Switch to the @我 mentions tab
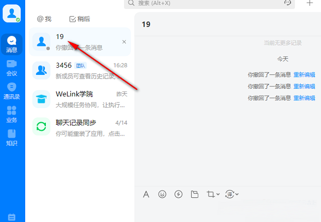Viewport: 321px width, 222px height. (44, 19)
